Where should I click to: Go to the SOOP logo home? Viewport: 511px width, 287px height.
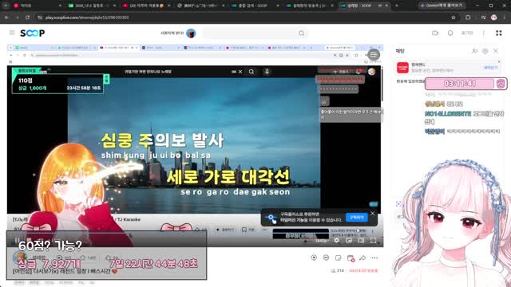32,33
